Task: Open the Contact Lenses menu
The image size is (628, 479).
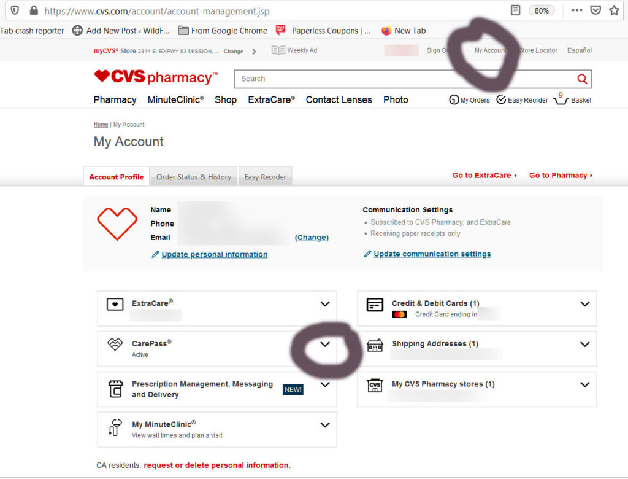Action: point(339,100)
